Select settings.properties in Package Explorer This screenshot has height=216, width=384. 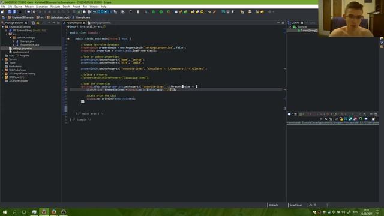click(22, 49)
